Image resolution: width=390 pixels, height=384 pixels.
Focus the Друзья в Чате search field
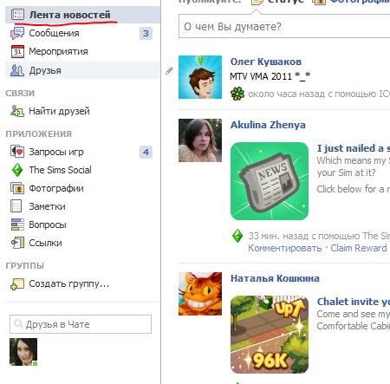coord(81,324)
